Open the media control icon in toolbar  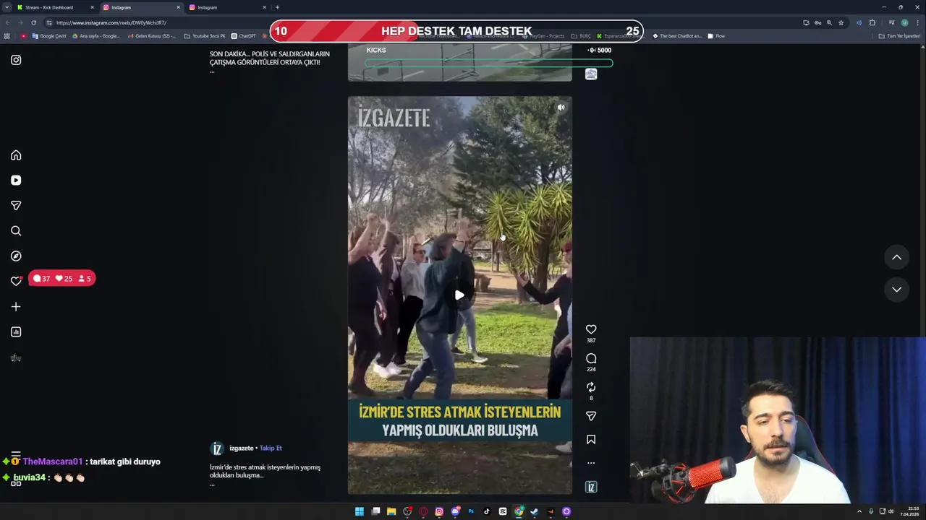(891, 22)
